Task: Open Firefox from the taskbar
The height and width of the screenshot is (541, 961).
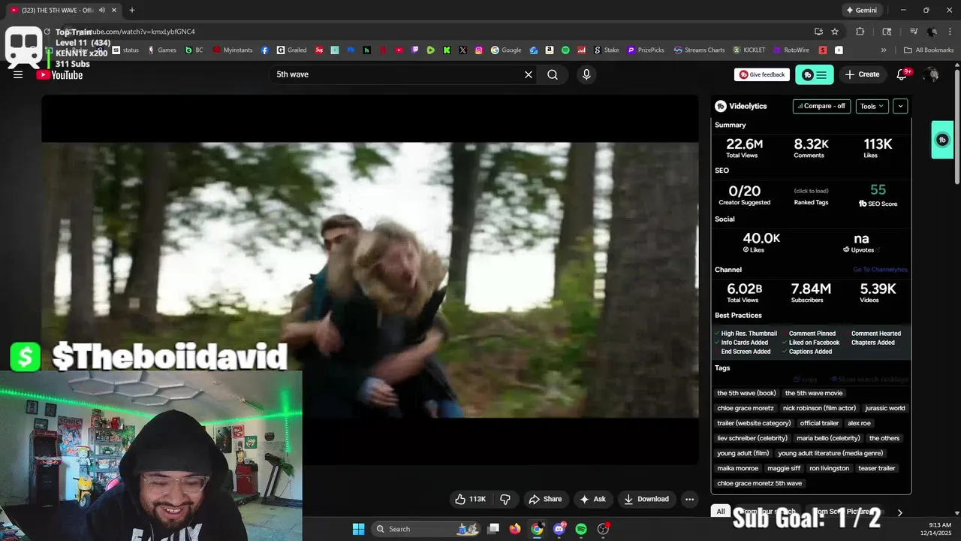Action: tap(514, 529)
